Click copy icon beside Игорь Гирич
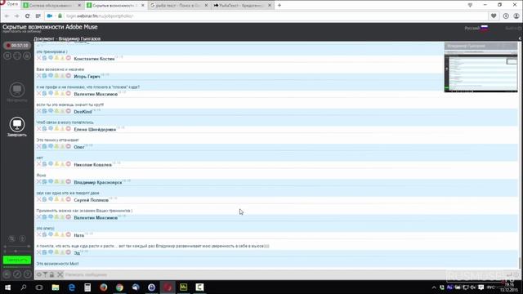The image size is (523, 294). click(x=45, y=76)
